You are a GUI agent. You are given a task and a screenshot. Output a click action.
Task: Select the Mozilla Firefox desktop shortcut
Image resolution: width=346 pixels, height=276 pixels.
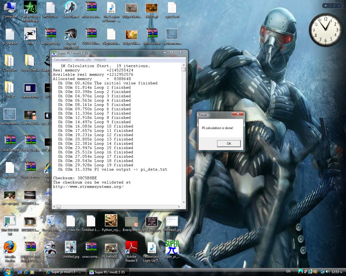tap(10, 251)
